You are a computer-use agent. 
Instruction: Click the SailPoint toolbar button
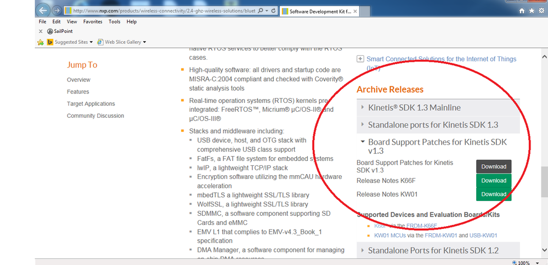60,31
